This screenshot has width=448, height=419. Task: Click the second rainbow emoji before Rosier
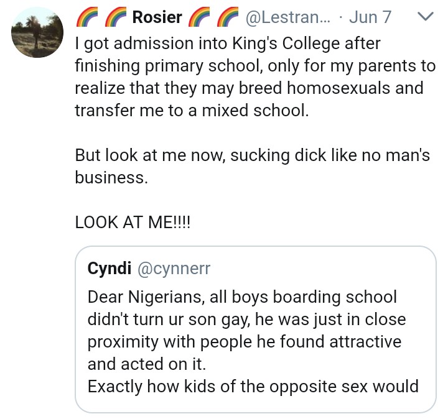(114, 17)
